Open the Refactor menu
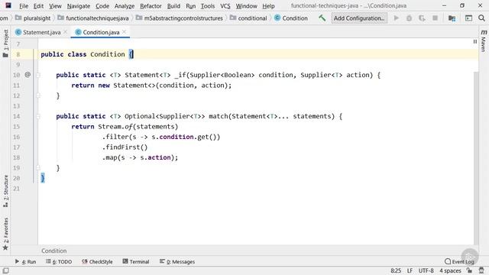The image size is (489, 275). tap(151, 6)
